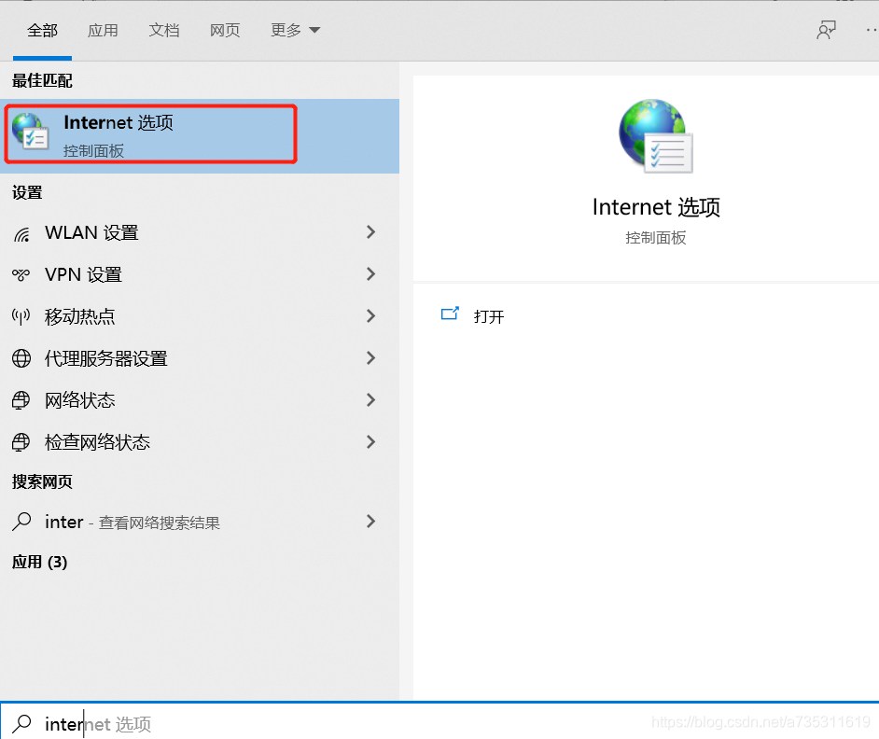Click the VPN settings icon

point(21,274)
